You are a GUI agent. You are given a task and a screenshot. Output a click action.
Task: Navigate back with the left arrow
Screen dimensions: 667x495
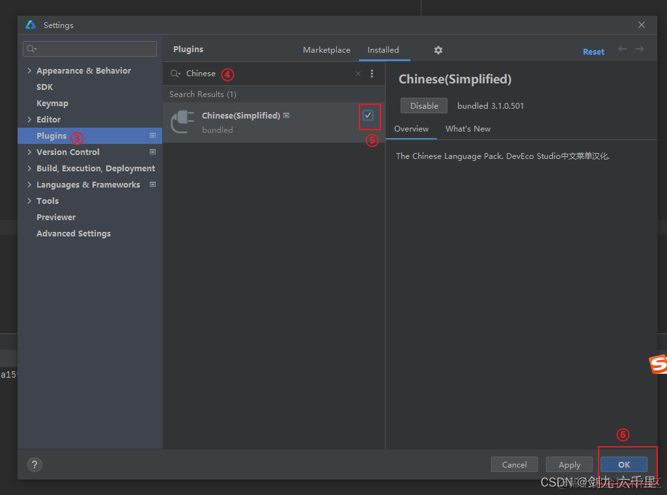622,49
